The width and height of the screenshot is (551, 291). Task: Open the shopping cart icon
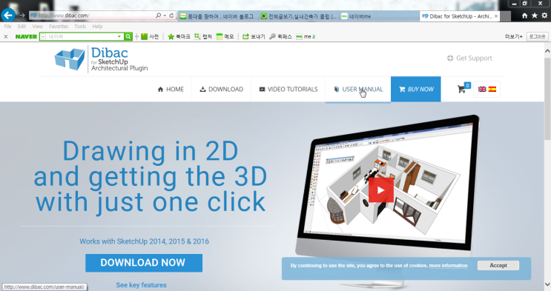click(462, 89)
